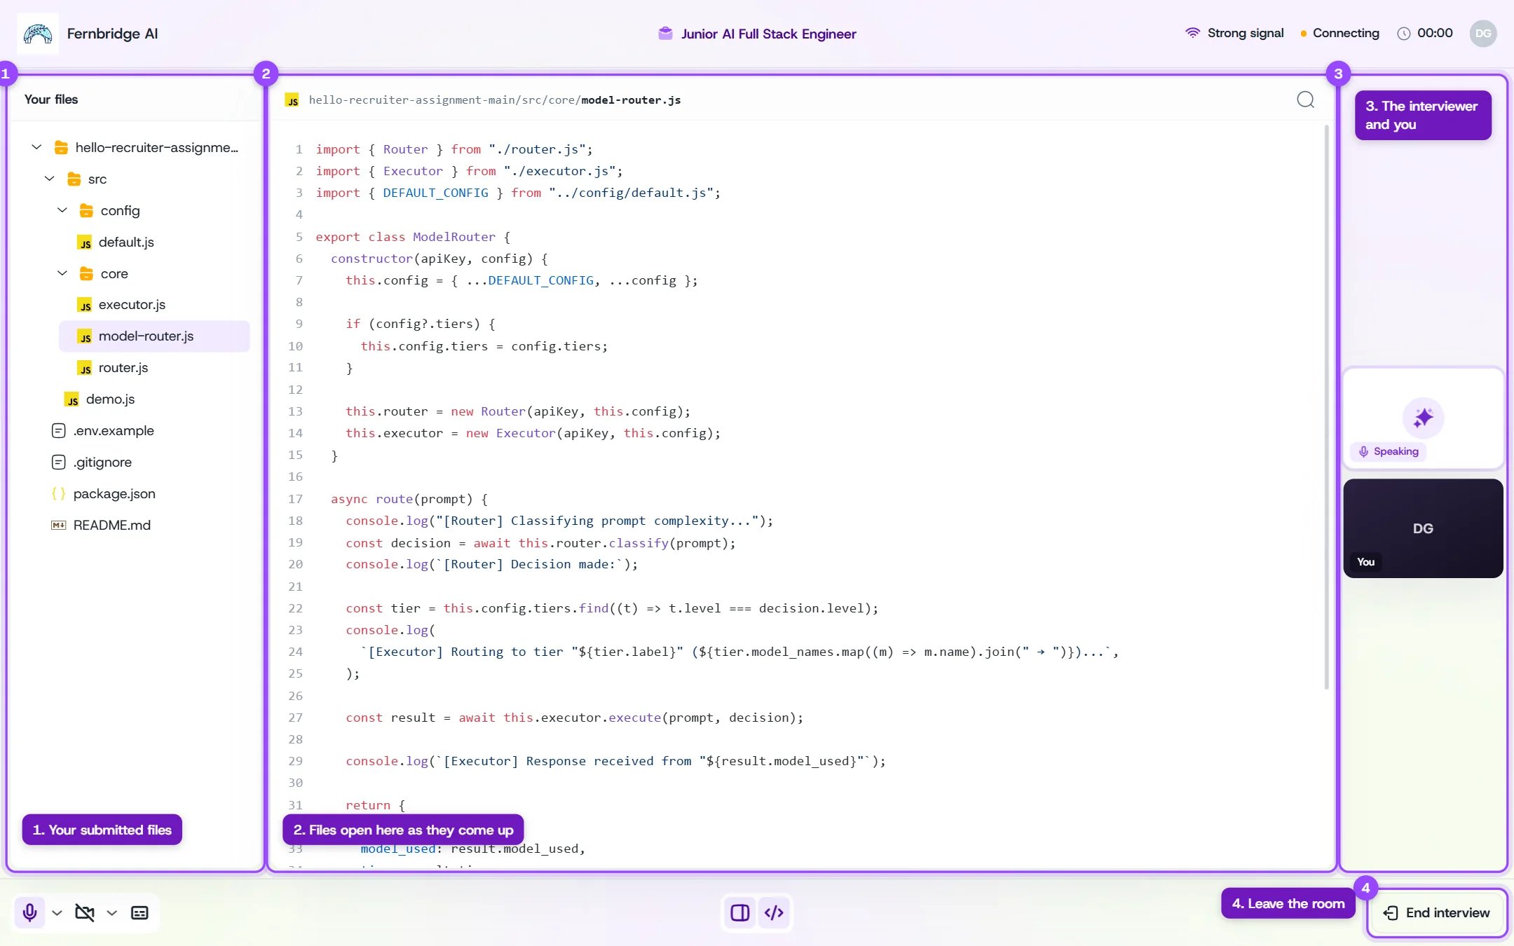1514x946 pixels.
Task: Click the config folder icon
Action: (x=86, y=210)
